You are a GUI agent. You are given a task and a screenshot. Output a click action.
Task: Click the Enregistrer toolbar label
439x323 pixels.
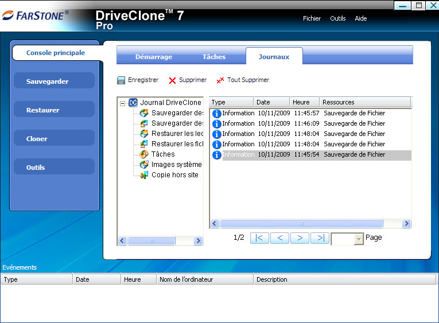pyautogui.click(x=143, y=80)
